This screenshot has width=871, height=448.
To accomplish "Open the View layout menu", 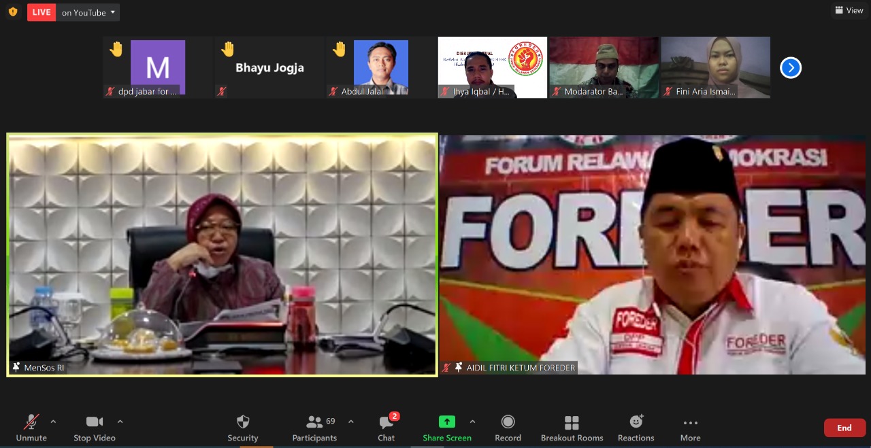I will point(849,10).
